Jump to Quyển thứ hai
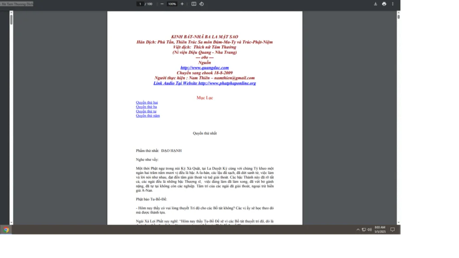The width and height of the screenshot is (459, 258). click(147, 103)
